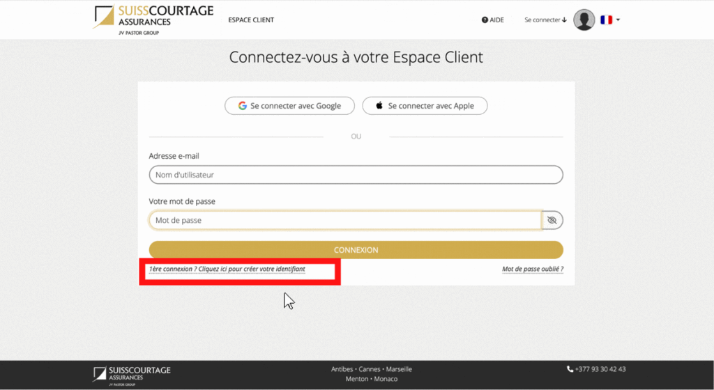Sign in with the Apple logo button
Screen dimensions: 714x390
pos(425,106)
